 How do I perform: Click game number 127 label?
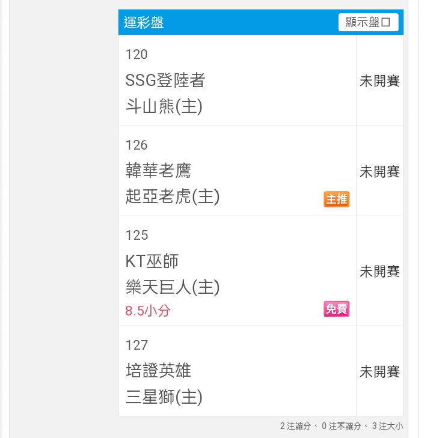(137, 345)
